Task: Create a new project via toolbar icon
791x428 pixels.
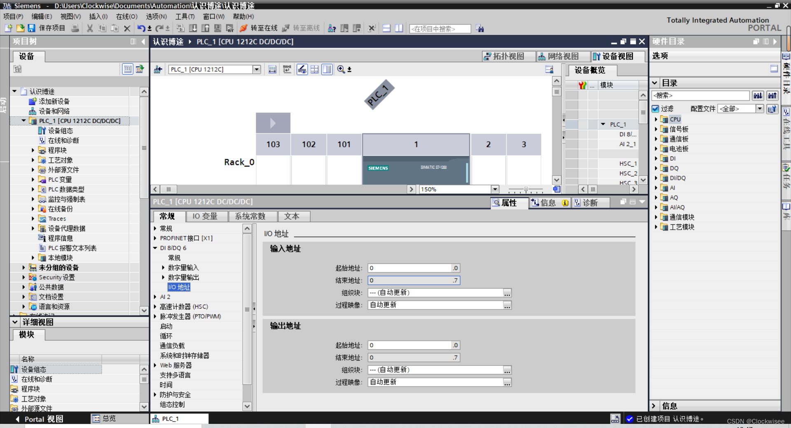Action: click(8, 28)
